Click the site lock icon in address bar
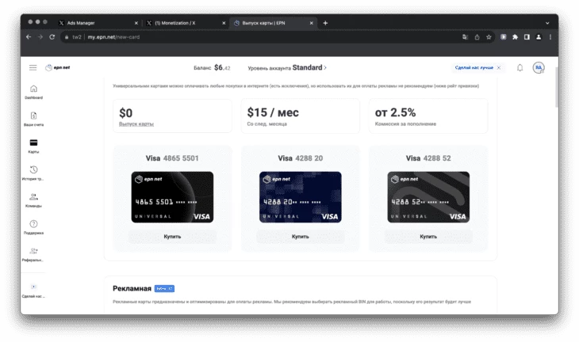The image size is (579, 342). (x=67, y=37)
